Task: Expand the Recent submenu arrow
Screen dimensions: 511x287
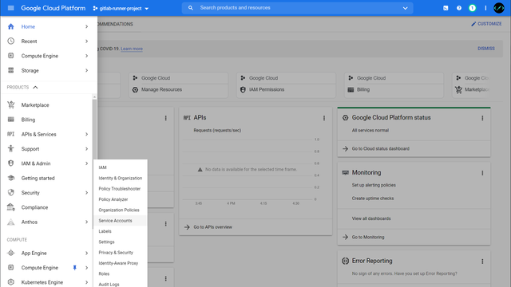Action: click(87, 41)
